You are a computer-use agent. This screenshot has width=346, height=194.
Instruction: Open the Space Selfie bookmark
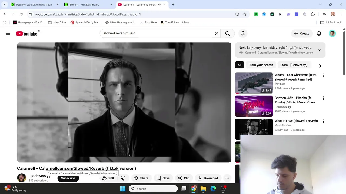pos(85,22)
